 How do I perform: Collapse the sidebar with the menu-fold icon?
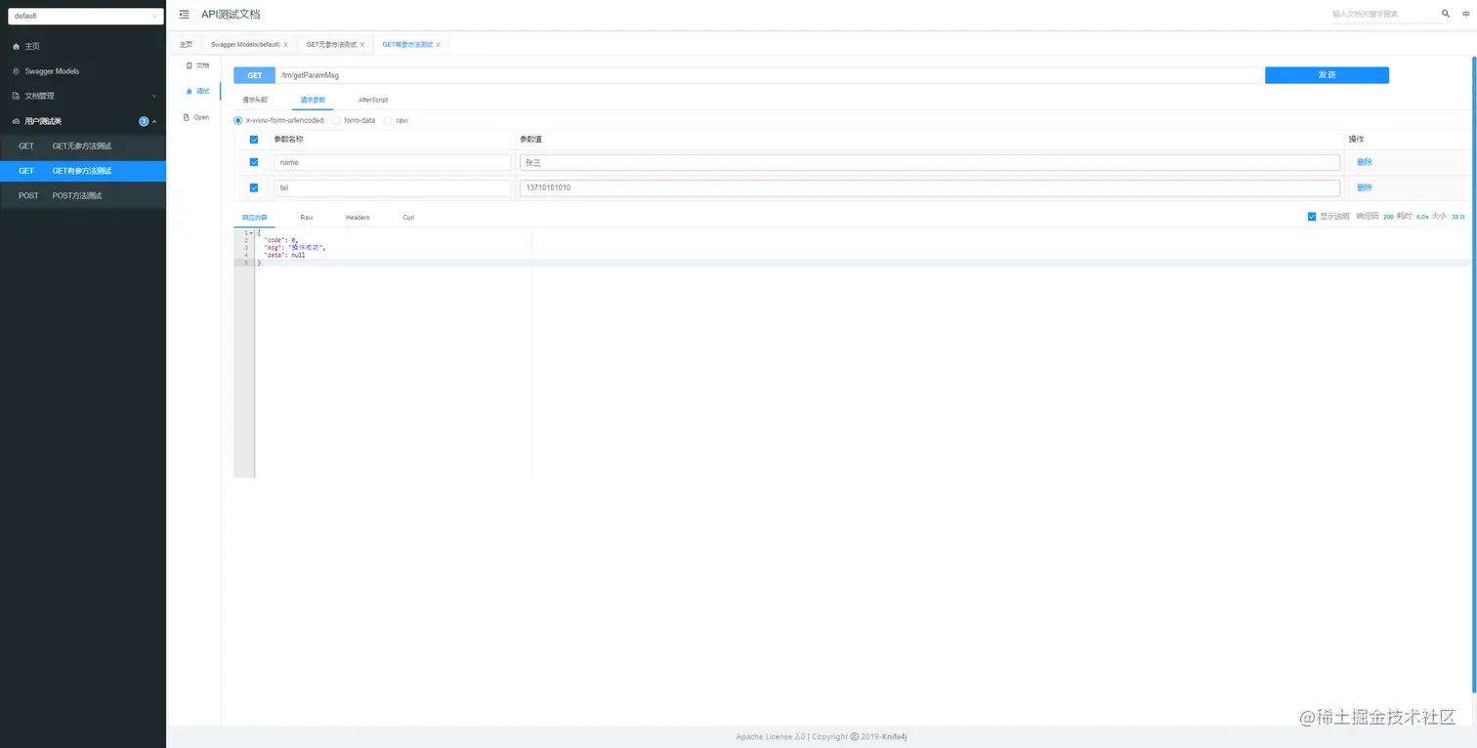tap(184, 15)
